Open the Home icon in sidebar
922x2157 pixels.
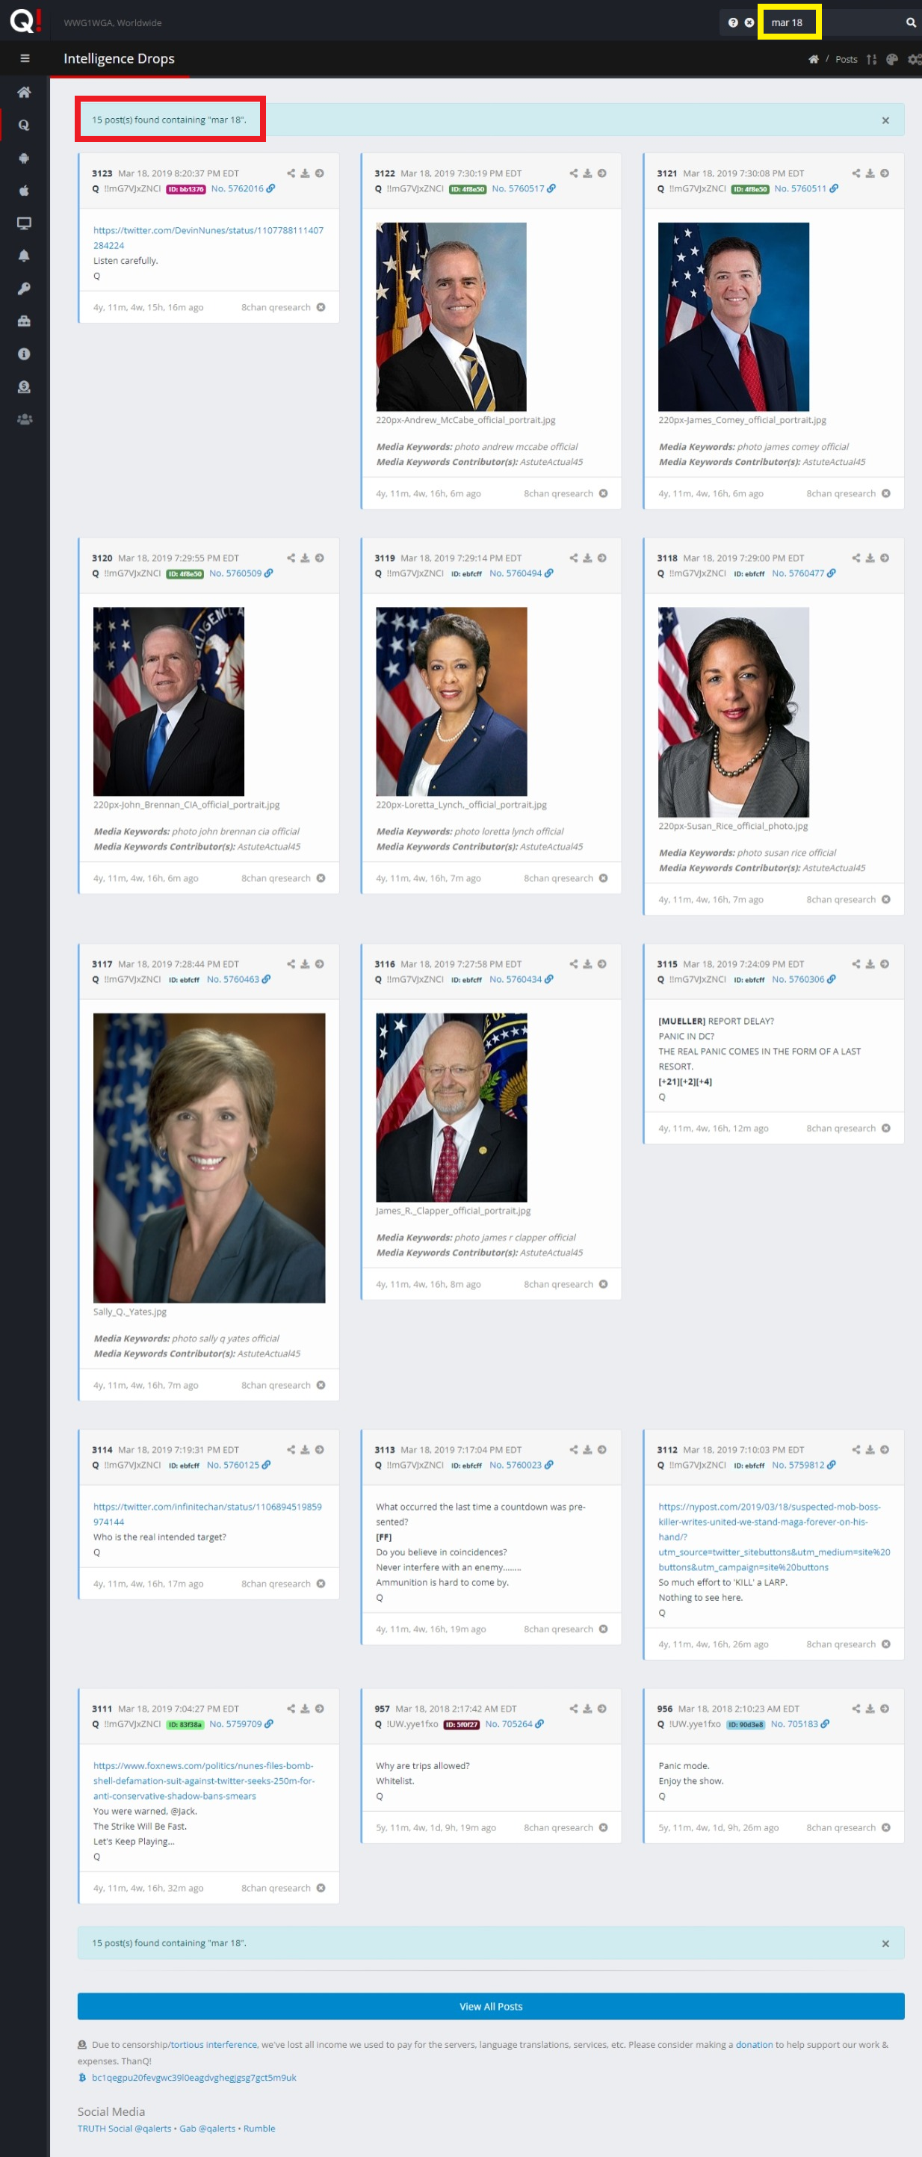(x=25, y=92)
